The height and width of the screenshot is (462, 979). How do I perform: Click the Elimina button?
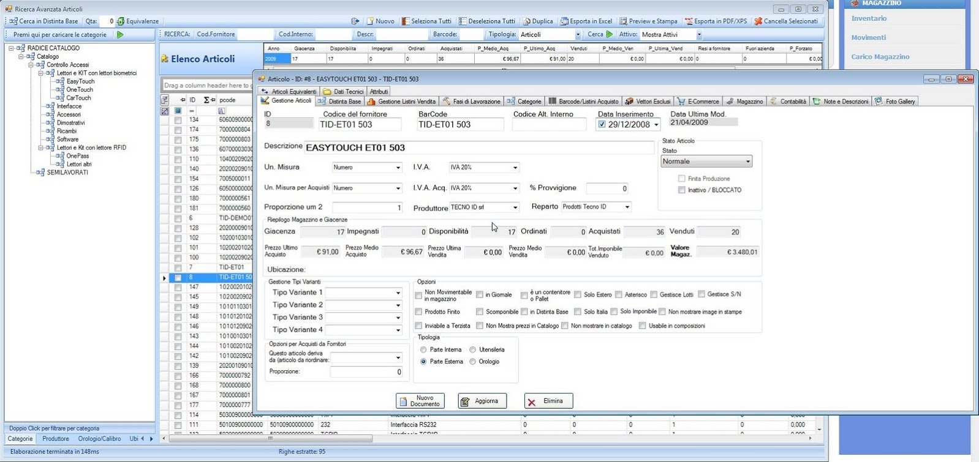(548, 401)
